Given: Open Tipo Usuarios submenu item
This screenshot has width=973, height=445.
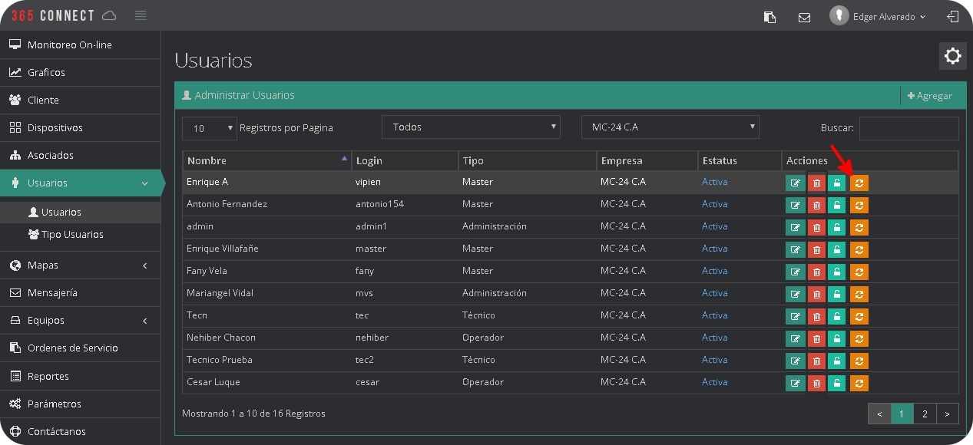Looking at the screenshot, I should 71,235.
